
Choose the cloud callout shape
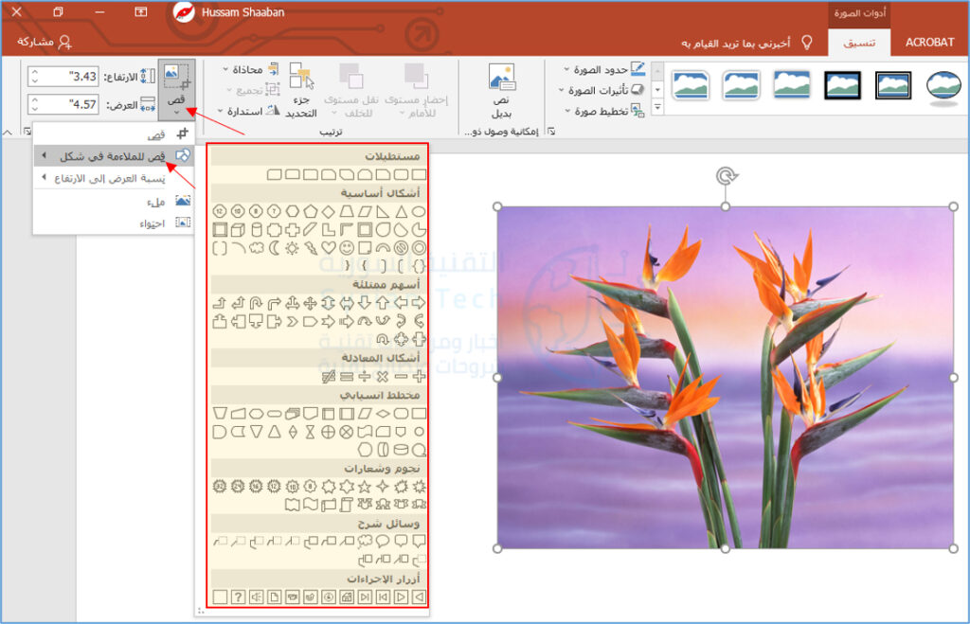point(365,541)
